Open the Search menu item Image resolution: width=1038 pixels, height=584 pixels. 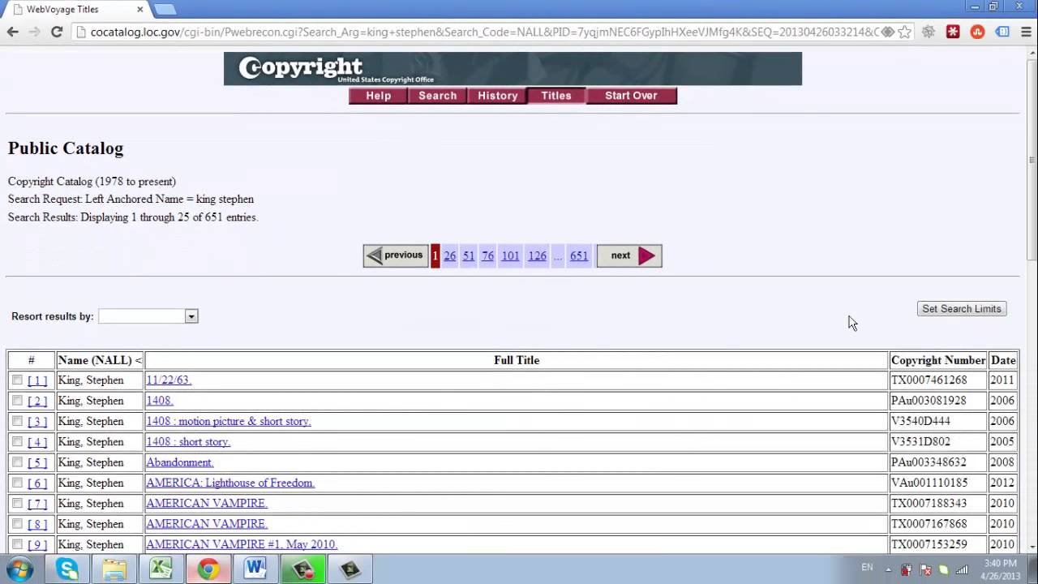437,96
